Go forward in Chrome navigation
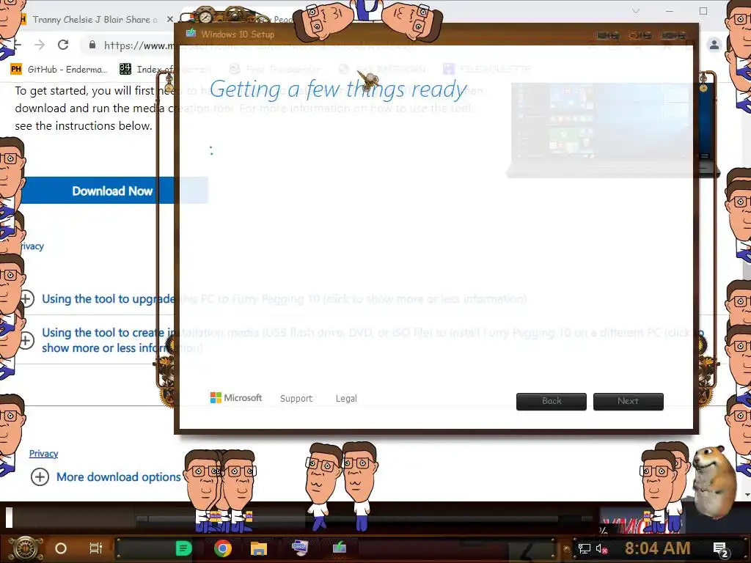 point(40,45)
